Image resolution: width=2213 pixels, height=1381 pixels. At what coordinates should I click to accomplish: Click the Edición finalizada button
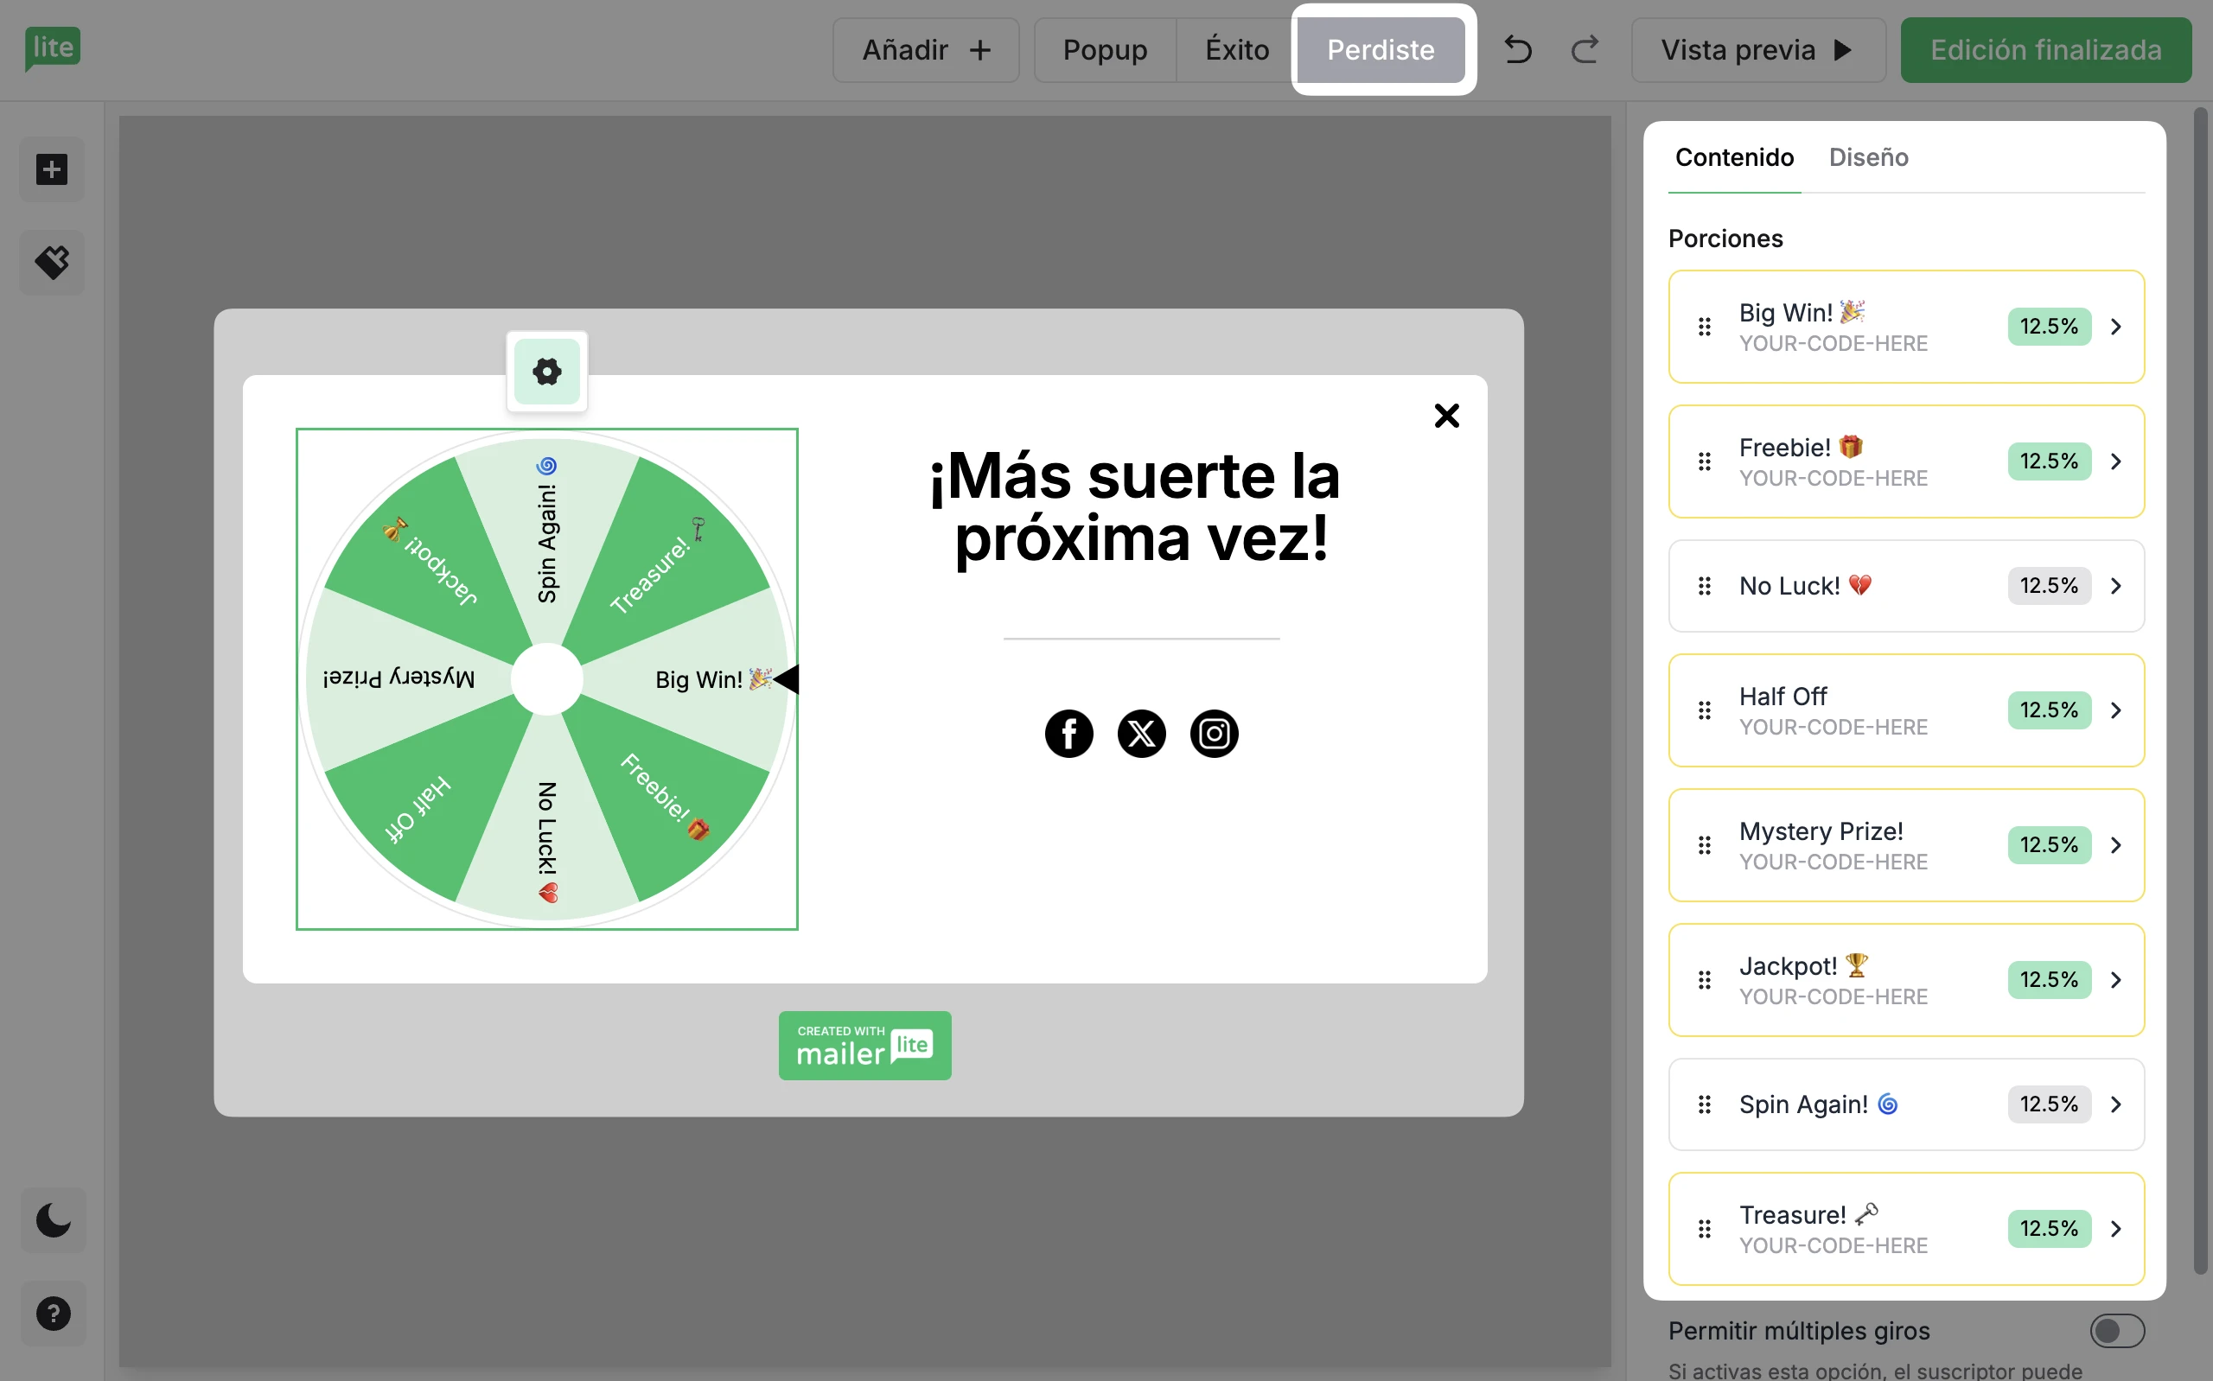2045,49
